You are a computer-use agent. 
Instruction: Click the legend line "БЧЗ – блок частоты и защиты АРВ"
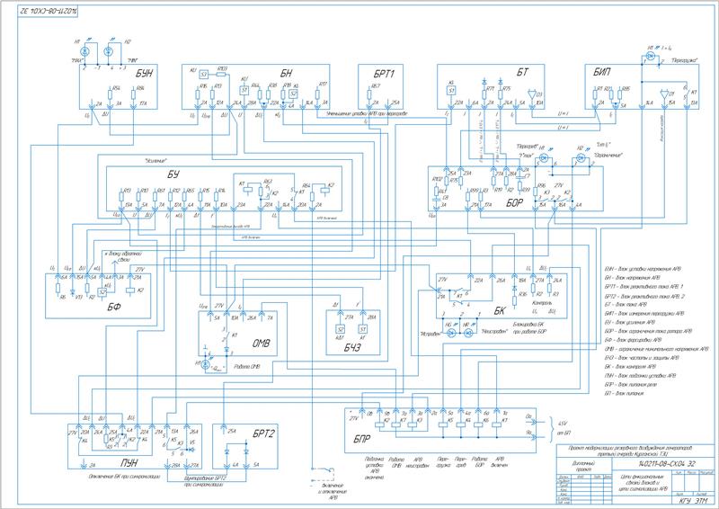[x=642, y=358]
